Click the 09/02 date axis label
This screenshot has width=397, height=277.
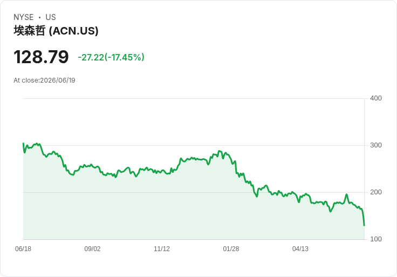92,248
